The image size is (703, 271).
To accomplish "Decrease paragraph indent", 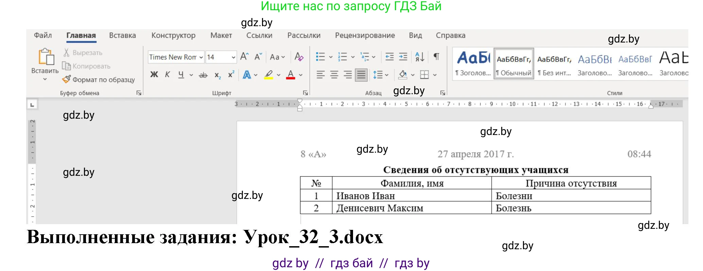I will pyautogui.click(x=389, y=57).
